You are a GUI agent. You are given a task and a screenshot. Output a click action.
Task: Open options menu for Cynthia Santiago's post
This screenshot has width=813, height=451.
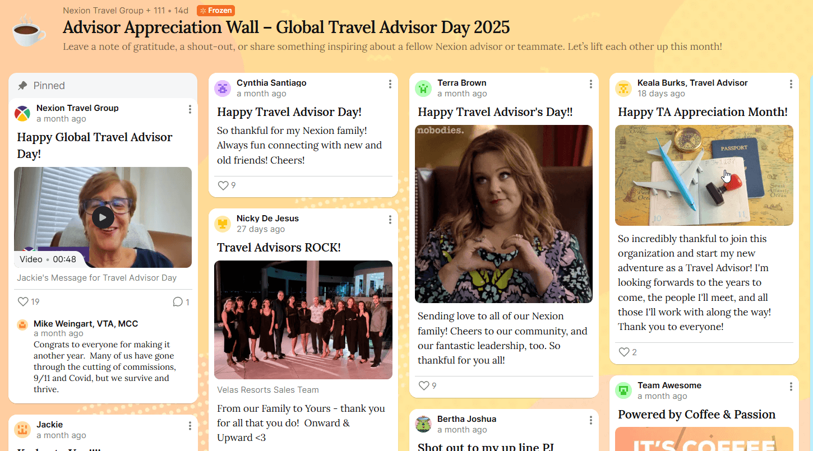(390, 84)
